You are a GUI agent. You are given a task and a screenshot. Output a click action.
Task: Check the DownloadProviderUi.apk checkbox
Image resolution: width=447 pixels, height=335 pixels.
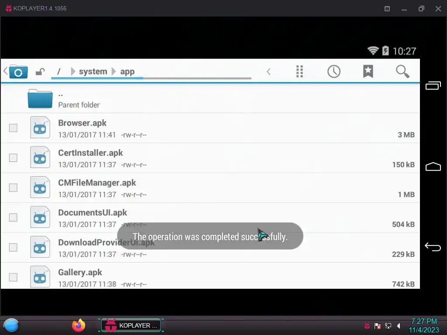[13, 248]
